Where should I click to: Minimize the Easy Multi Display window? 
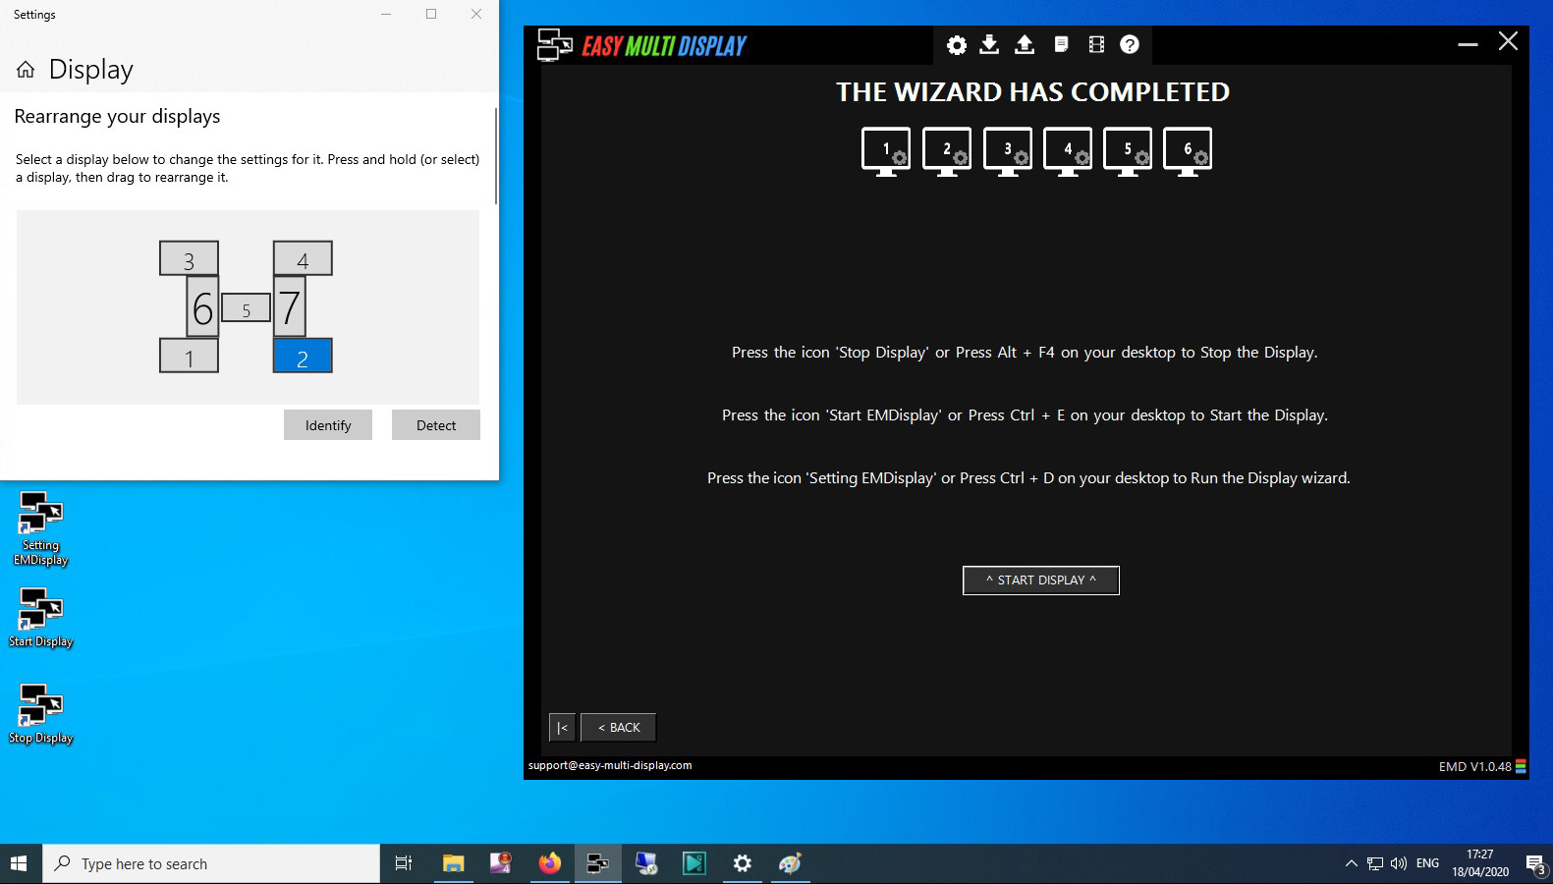pyautogui.click(x=1468, y=44)
